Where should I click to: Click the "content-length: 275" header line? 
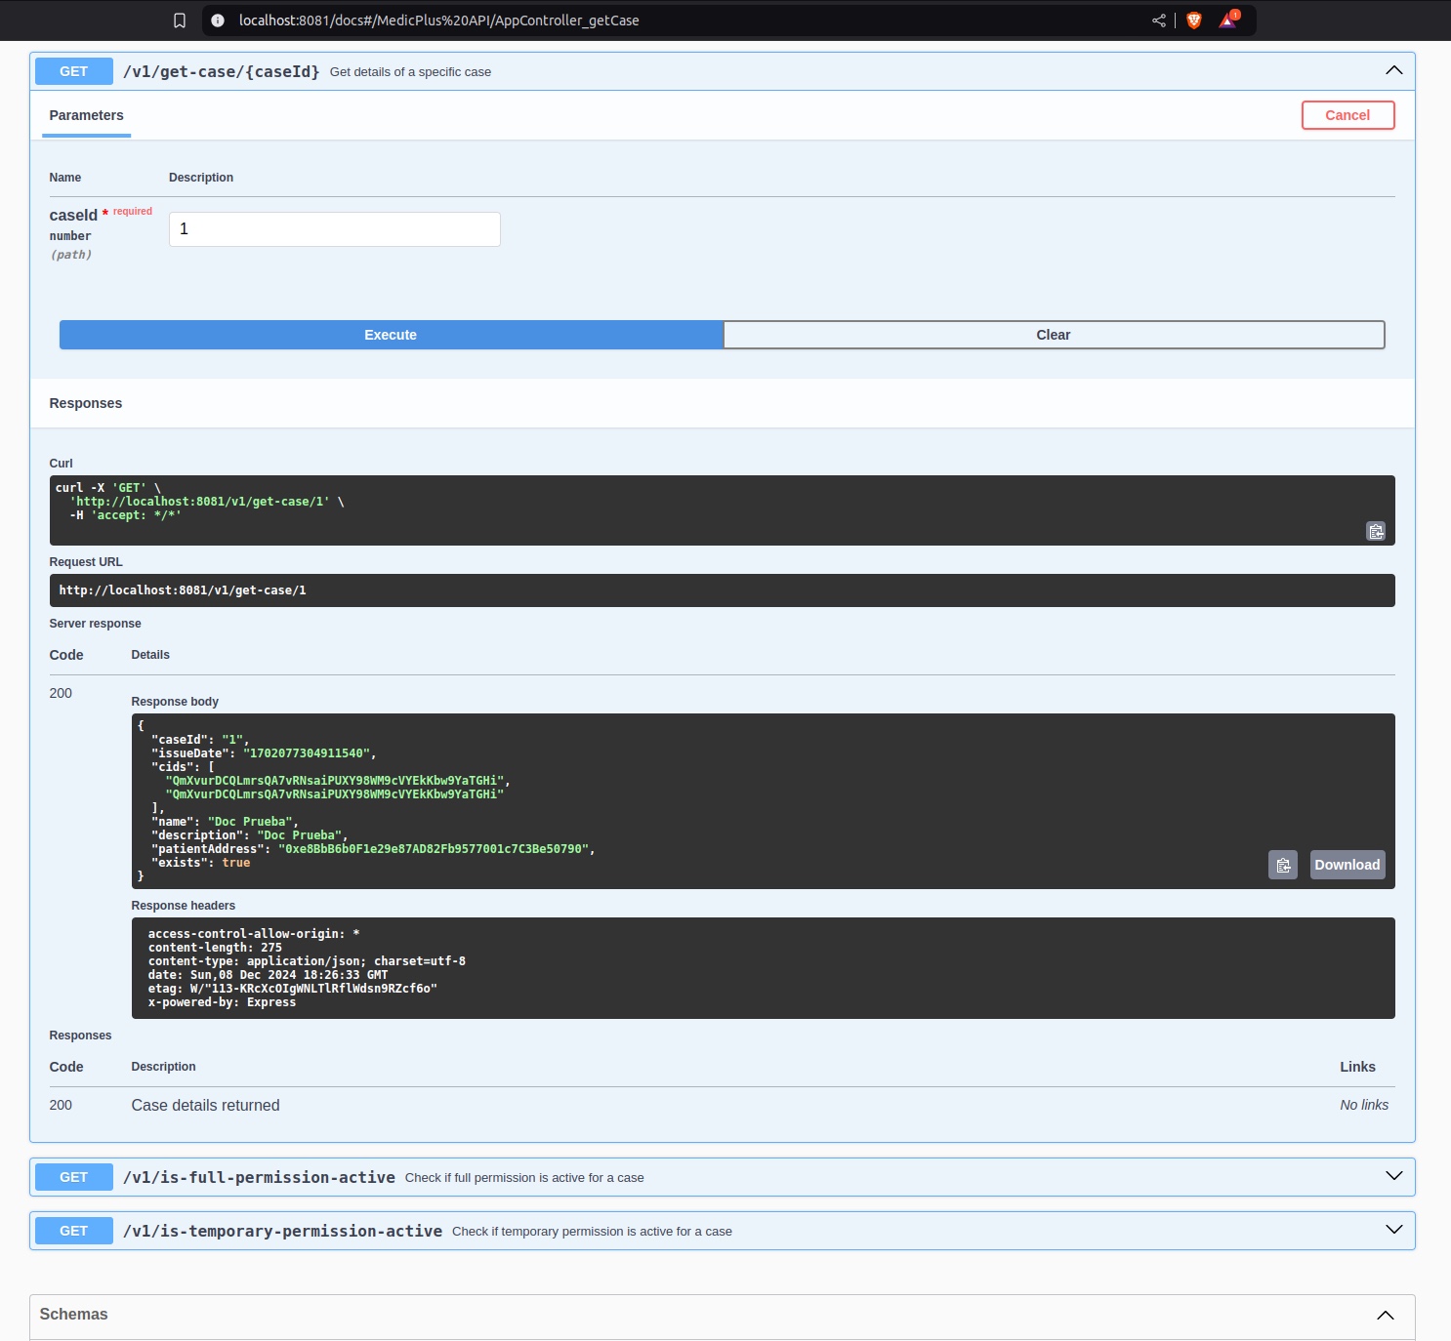(215, 948)
